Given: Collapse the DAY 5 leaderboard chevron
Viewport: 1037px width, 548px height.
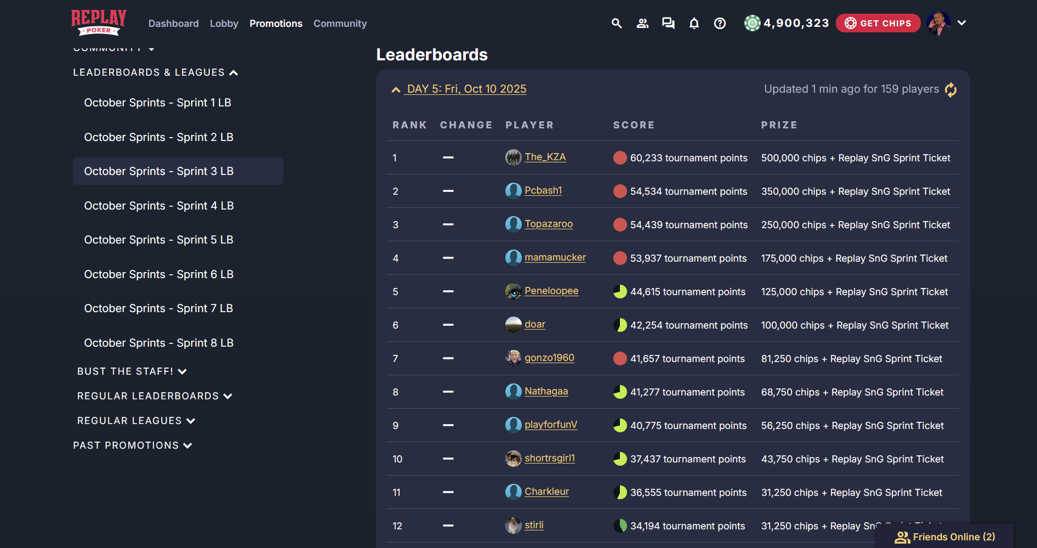Looking at the screenshot, I should point(396,89).
